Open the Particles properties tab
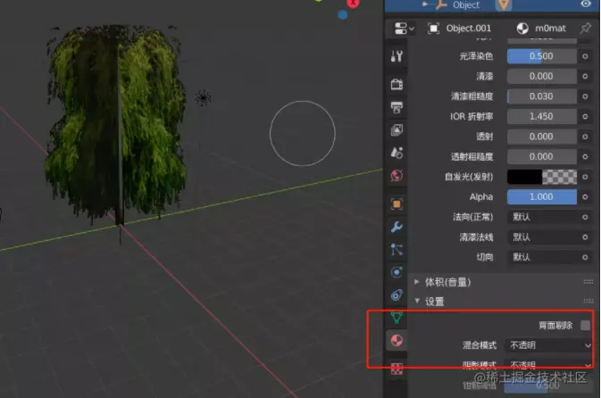Image resolution: width=601 pixels, height=398 pixels. tap(396, 249)
